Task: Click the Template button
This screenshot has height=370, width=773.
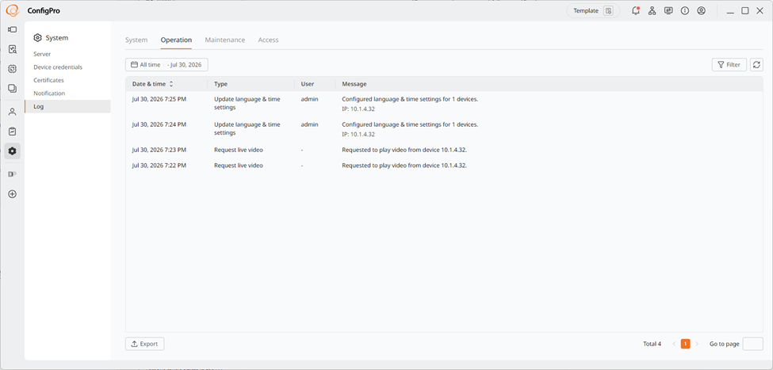Action: point(593,10)
